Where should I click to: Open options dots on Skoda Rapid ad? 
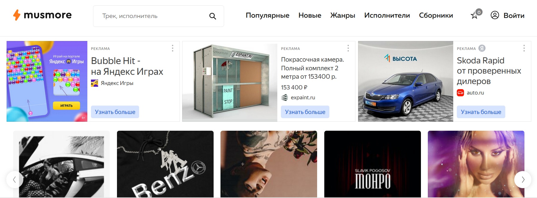click(x=524, y=48)
